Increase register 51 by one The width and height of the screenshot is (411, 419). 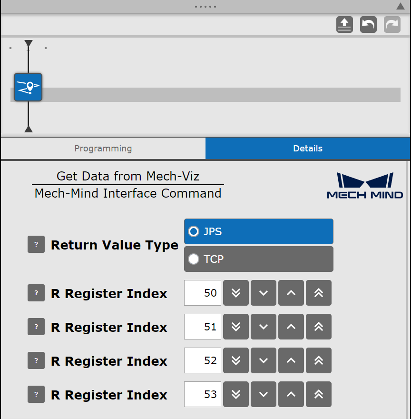point(291,327)
